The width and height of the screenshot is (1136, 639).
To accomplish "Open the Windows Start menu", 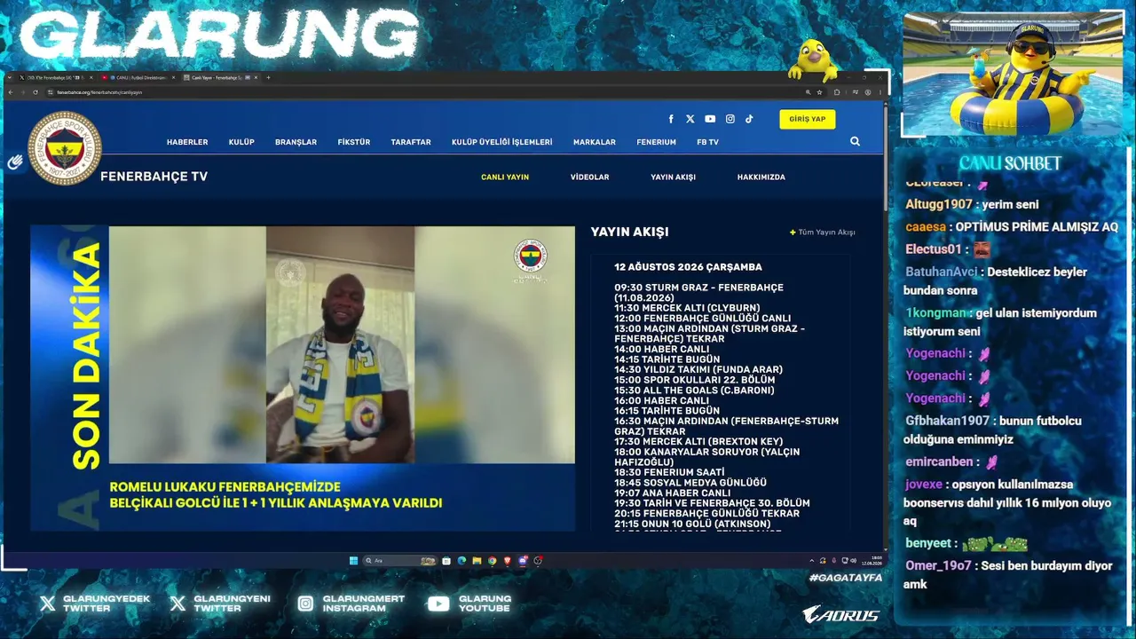I will pos(353,561).
